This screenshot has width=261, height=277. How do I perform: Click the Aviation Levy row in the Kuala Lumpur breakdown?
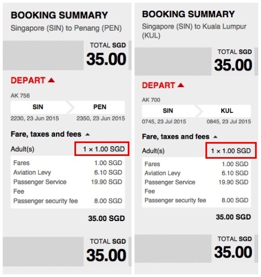point(196,173)
